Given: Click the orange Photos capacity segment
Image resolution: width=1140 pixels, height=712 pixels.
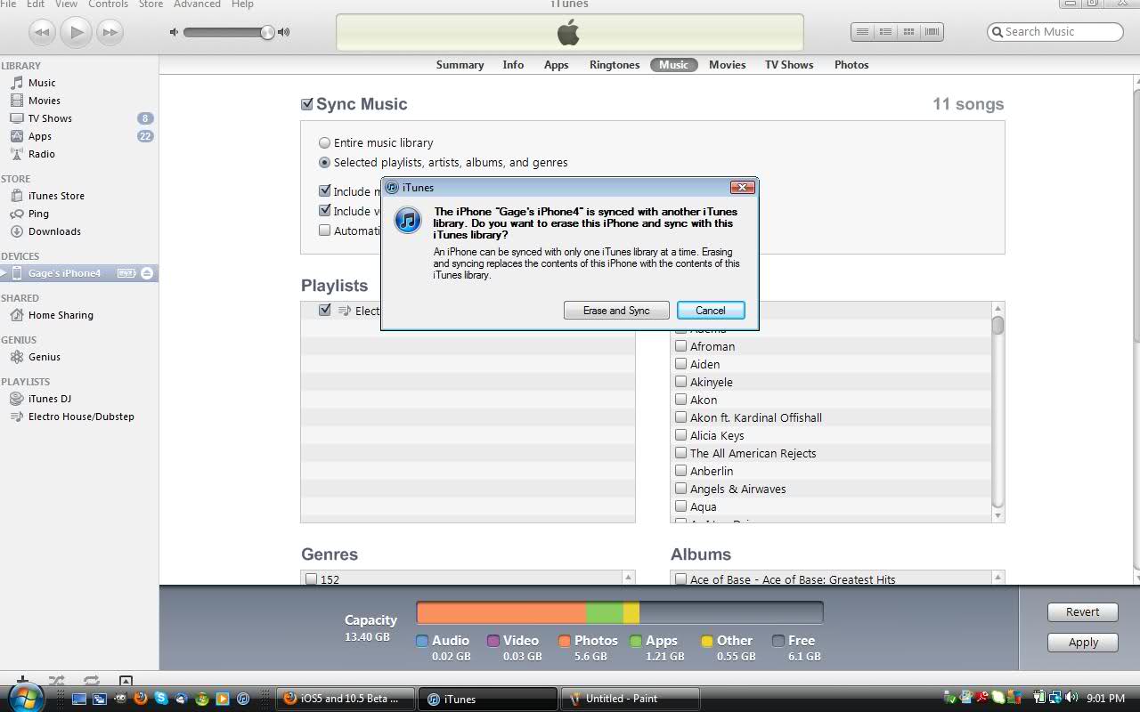Looking at the screenshot, I should coord(501,612).
